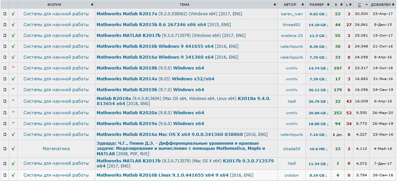The image size is (400, 181).
Task: Click the green check mark in the Matlab R2015b row
Action: [x=13, y=24]
